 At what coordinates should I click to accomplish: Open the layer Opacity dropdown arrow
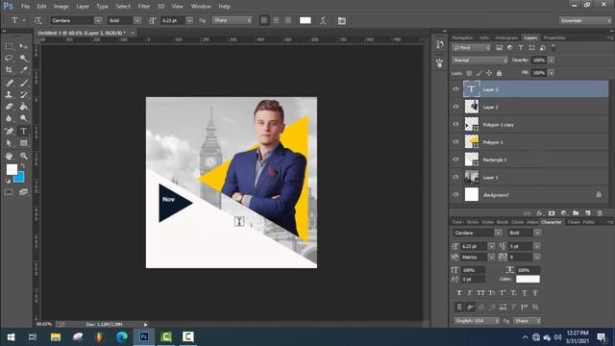(551, 61)
